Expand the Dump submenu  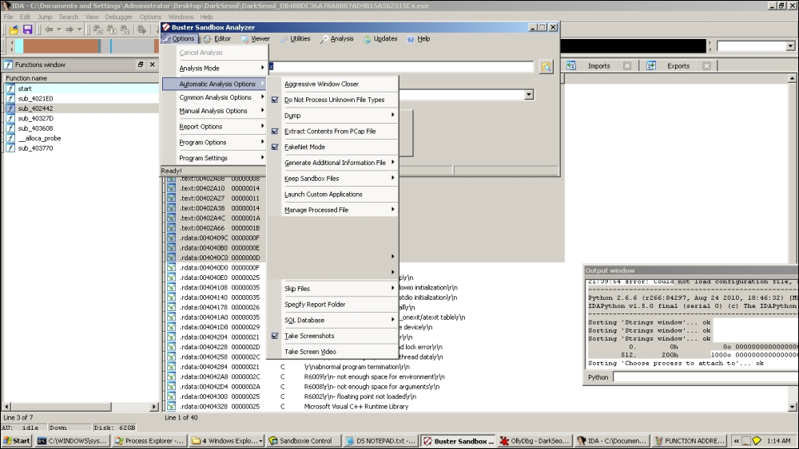coord(332,116)
